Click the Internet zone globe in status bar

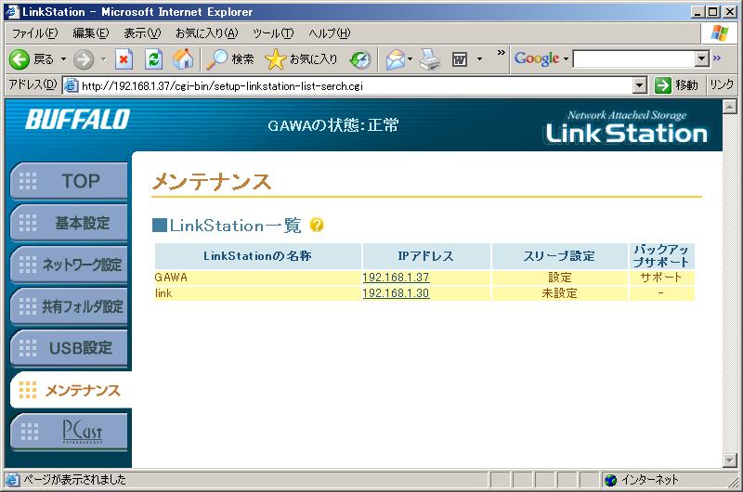point(611,480)
